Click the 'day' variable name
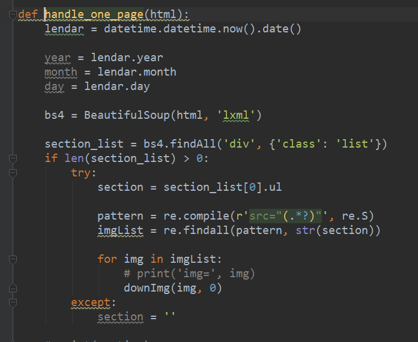418x342 pixels. 55,87
